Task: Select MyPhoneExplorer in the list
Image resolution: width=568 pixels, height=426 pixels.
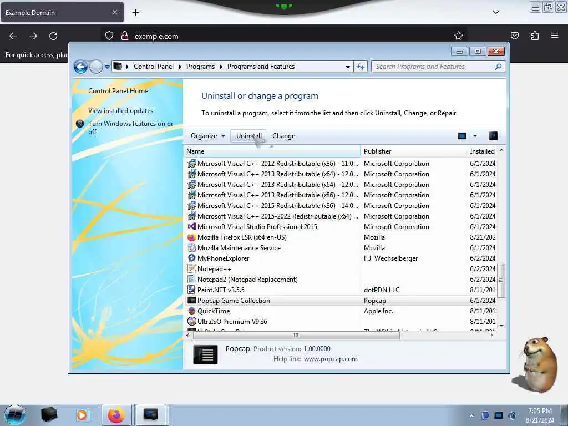Action: pyautogui.click(x=341, y=258)
